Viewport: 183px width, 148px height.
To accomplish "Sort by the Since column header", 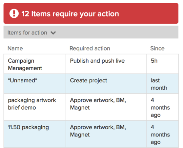I will click(x=157, y=48).
